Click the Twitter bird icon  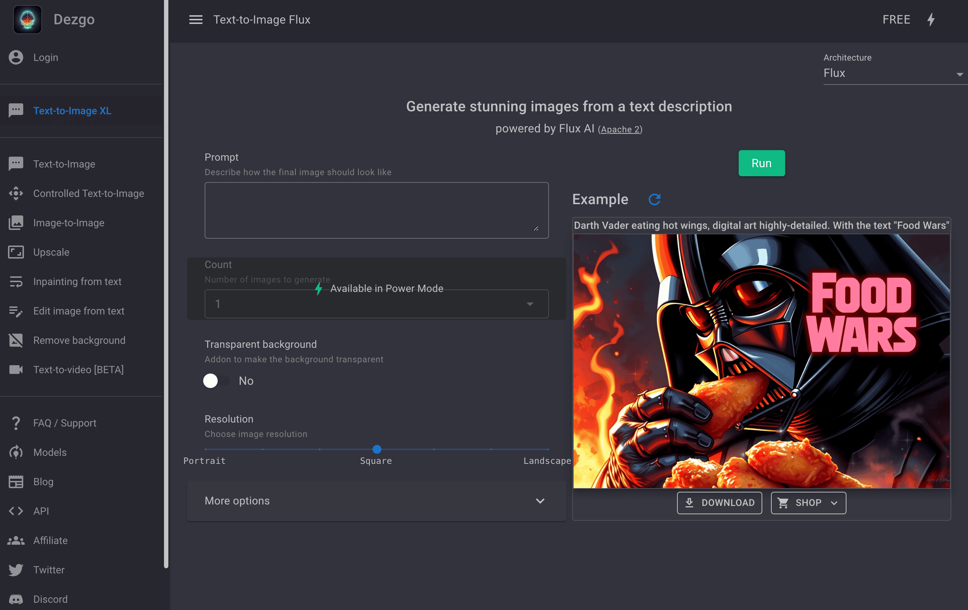(16, 569)
